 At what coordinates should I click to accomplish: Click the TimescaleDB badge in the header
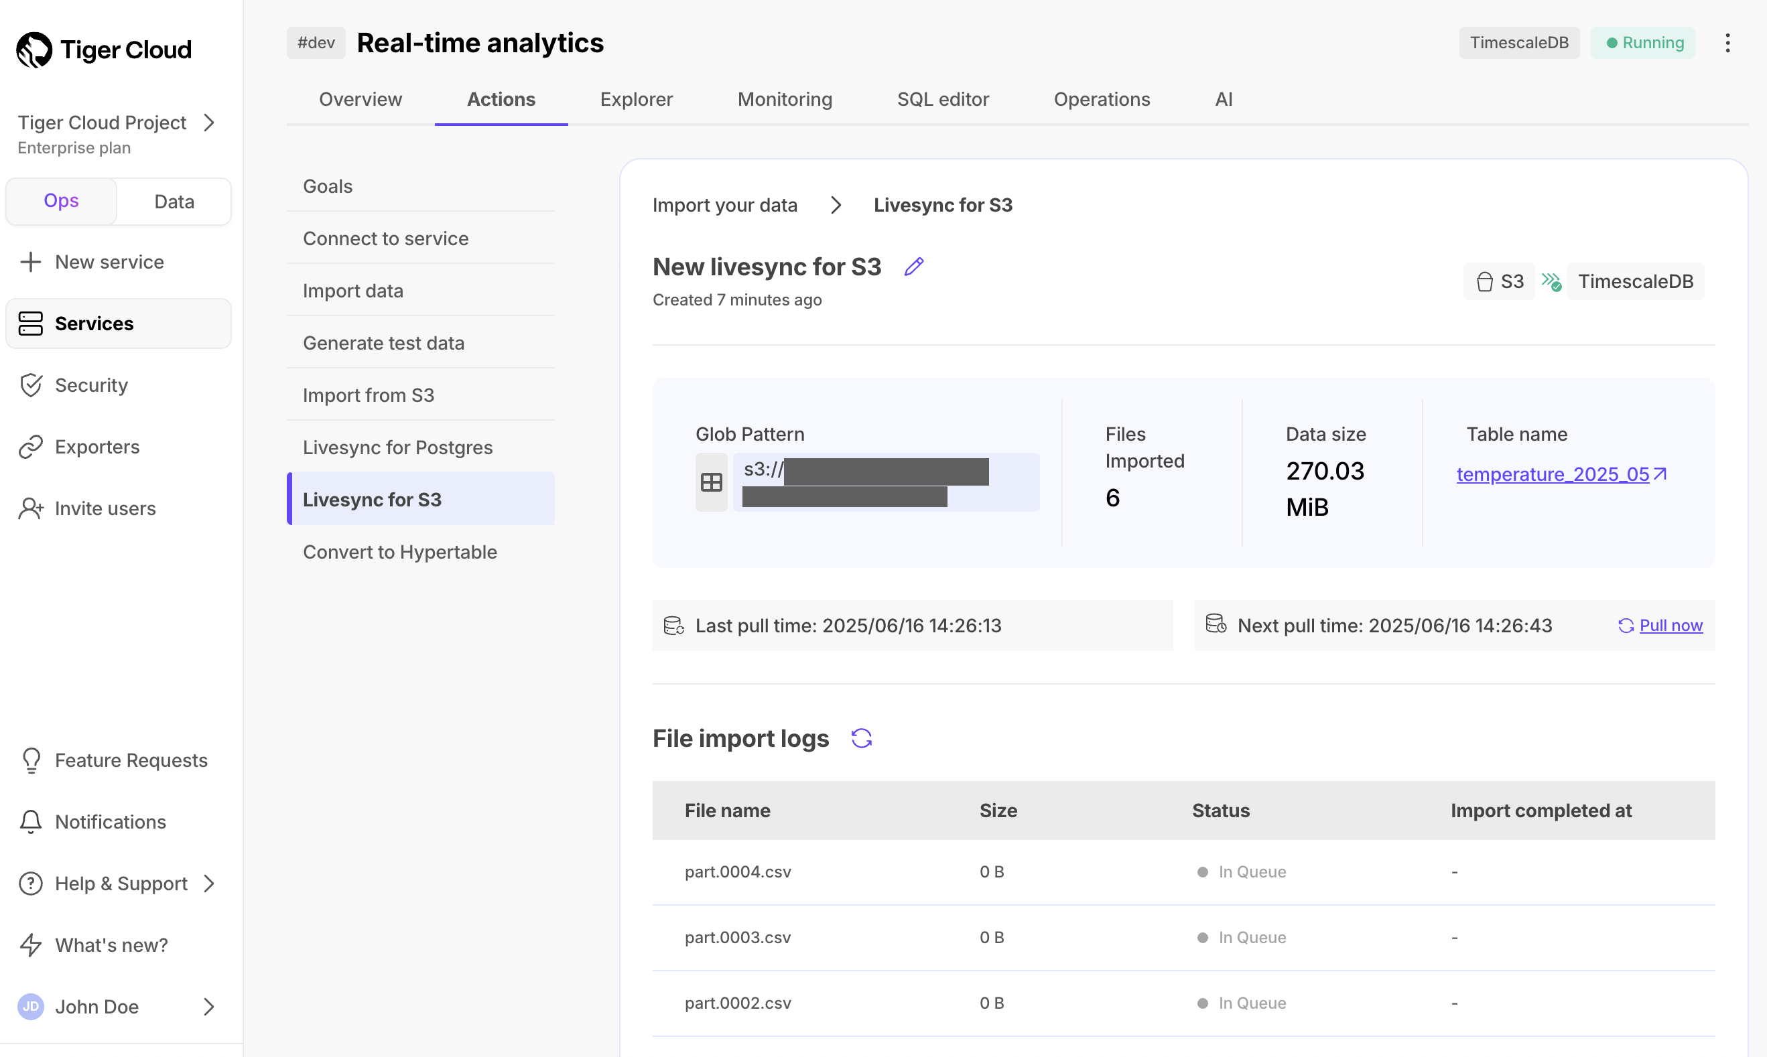click(x=1519, y=43)
